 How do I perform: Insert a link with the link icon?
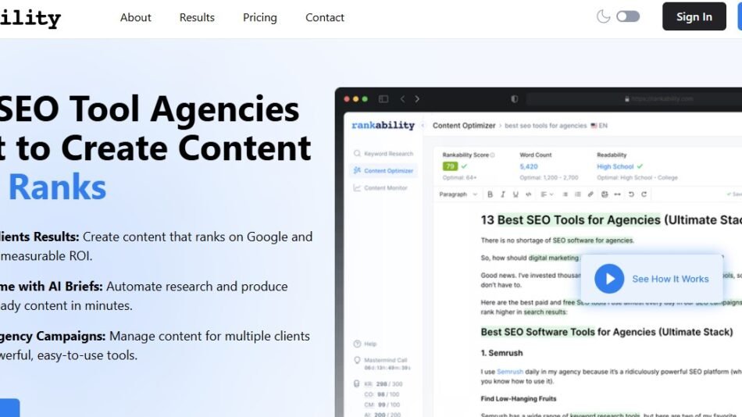pyautogui.click(x=590, y=194)
